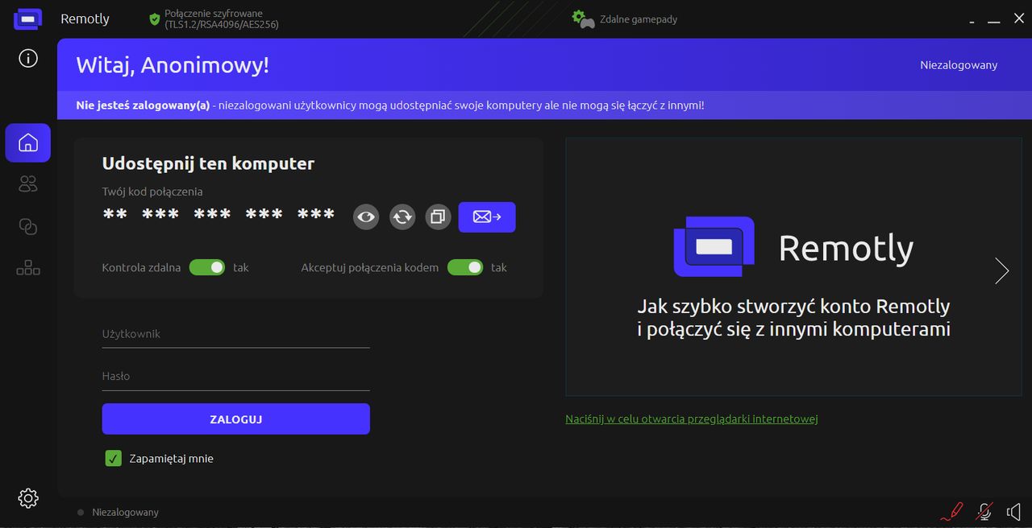Toggle the speaker sound icon
This screenshot has height=528, width=1032.
(x=1014, y=511)
